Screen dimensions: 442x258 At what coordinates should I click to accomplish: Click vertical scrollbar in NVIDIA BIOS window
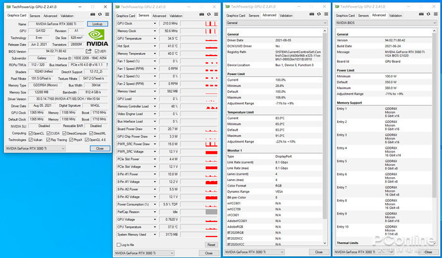coord(434,115)
